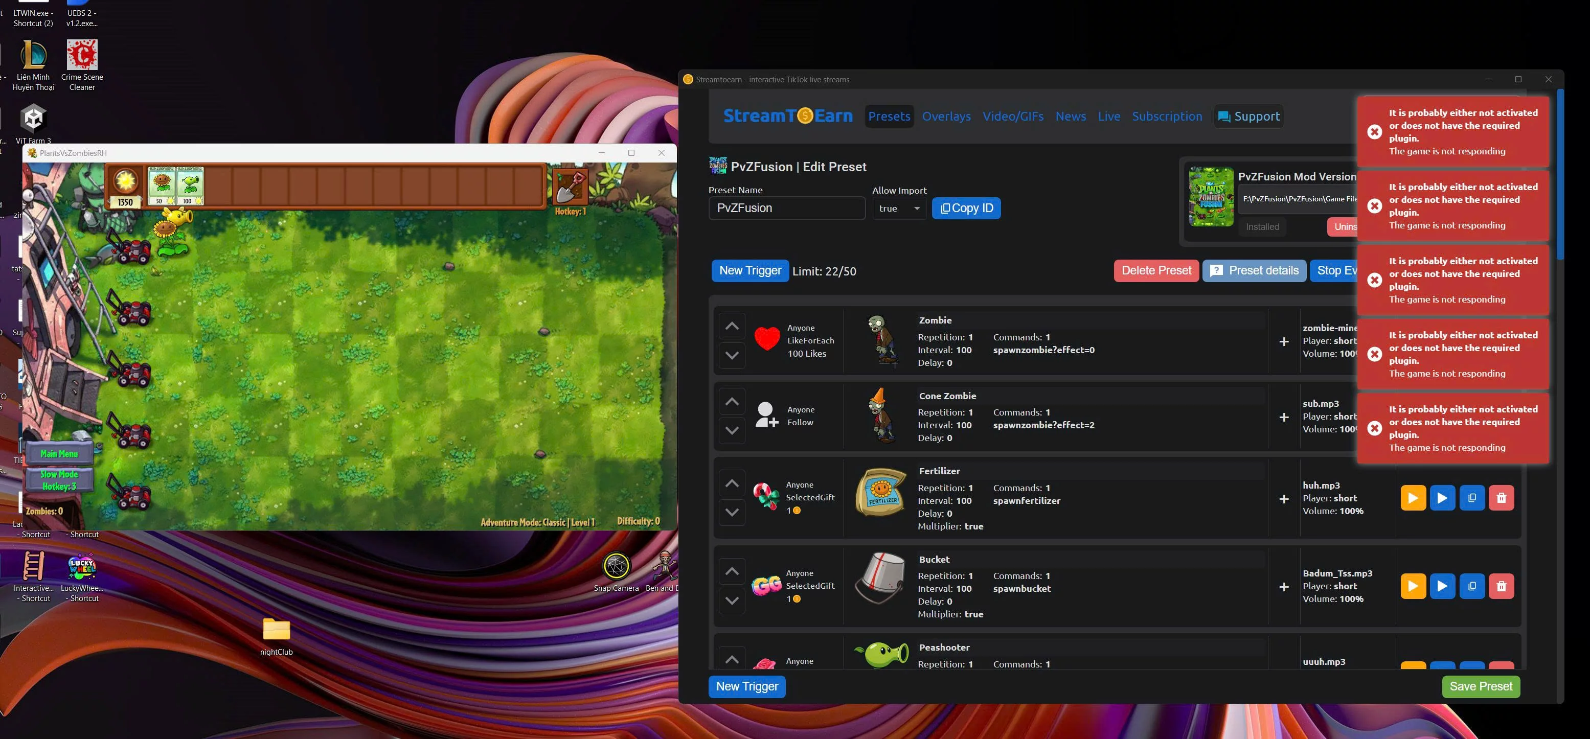Click the bottom New Trigger button
Image resolution: width=1590 pixels, height=739 pixels.
747,686
